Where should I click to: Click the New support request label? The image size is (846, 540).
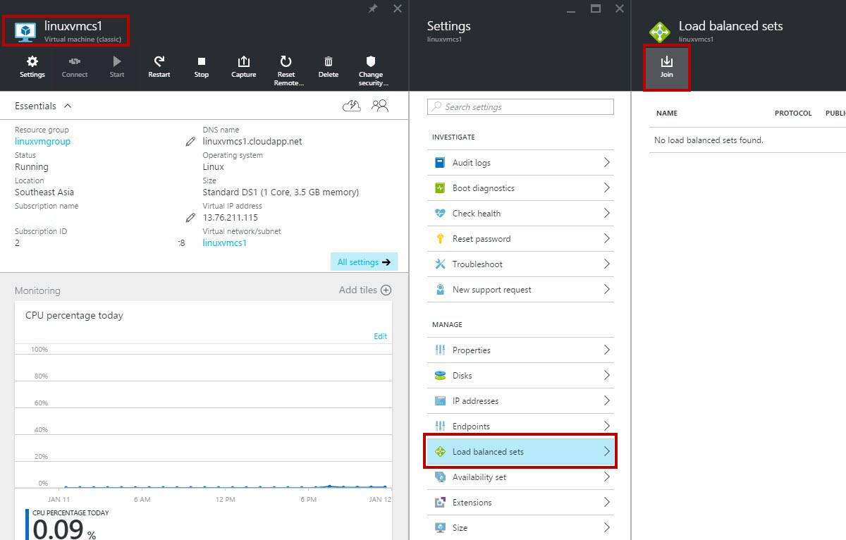(x=492, y=289)
